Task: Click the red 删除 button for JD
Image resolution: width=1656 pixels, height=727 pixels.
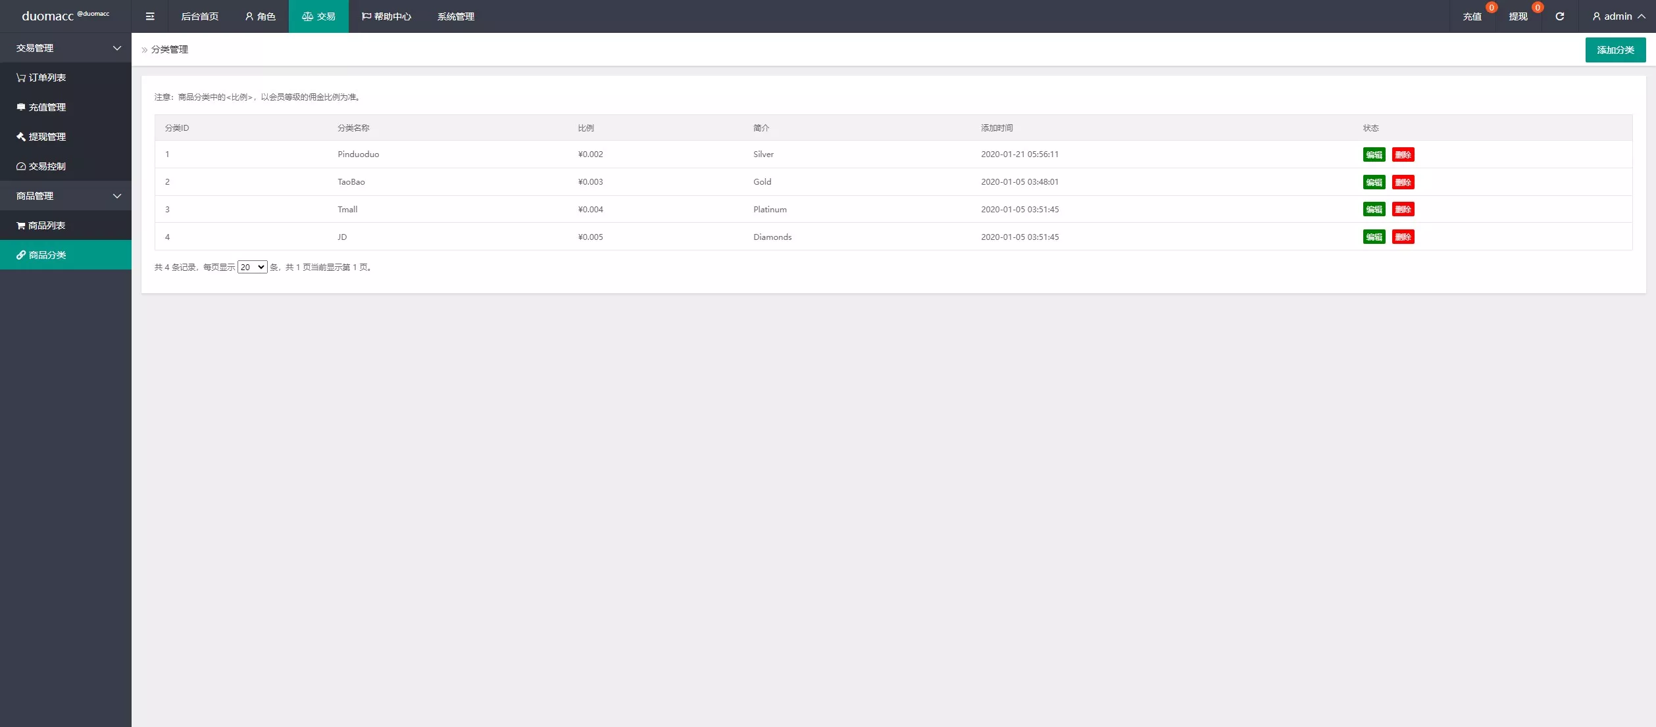Action: tap(1403, 237)
